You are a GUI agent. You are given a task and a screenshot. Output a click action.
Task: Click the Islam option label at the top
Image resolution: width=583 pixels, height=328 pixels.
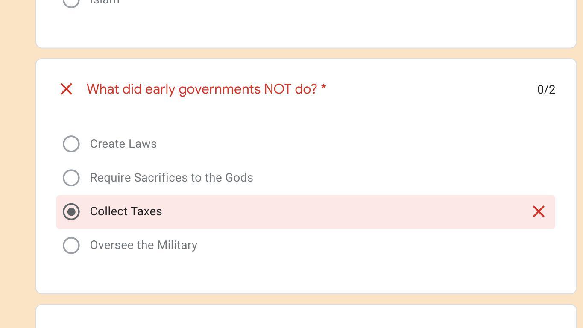(105, 2)
